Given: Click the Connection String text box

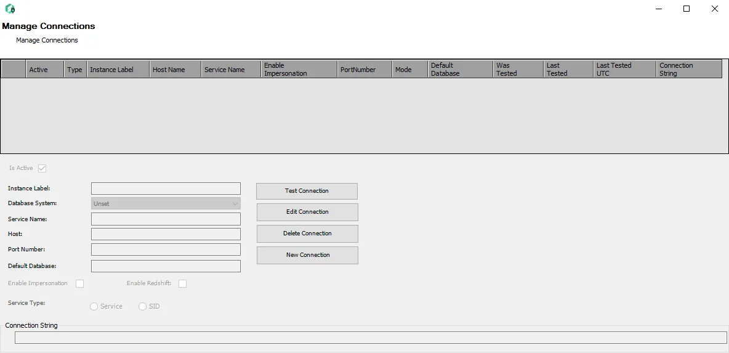Looking at the screenshot, I should 371,338.
